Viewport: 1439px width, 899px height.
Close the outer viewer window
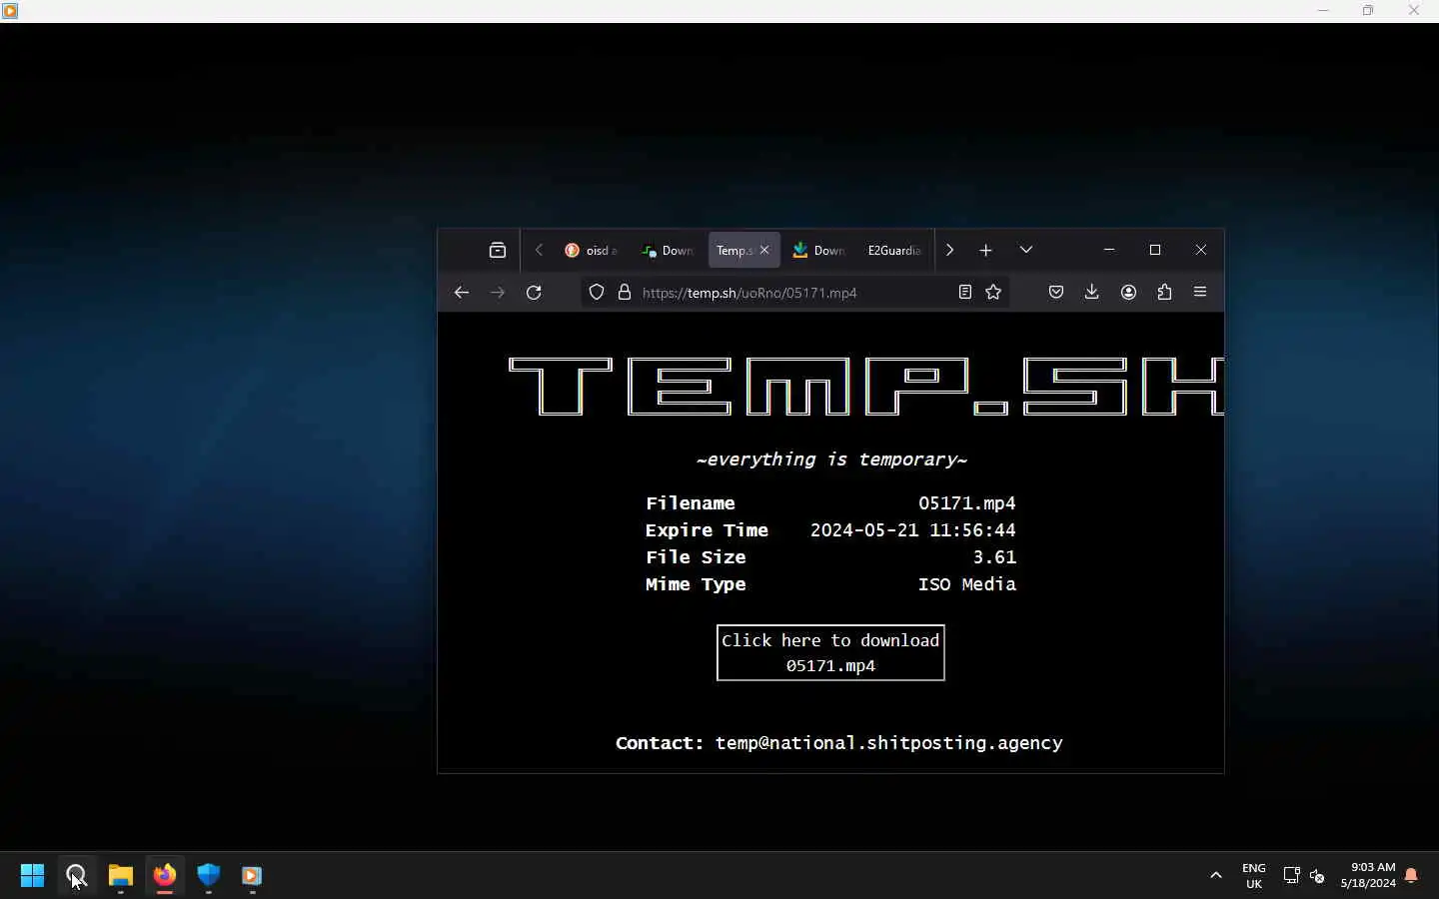1414,11
